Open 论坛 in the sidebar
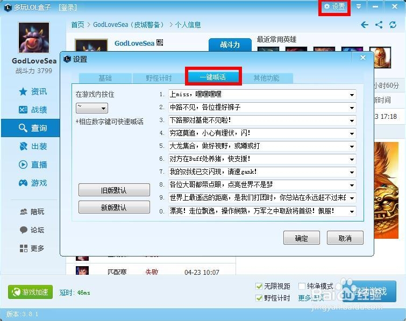 (x=32, y=230)
